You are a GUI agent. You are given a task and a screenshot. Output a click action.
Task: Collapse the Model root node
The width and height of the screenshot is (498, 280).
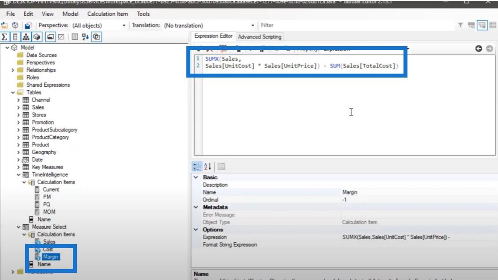7,47
